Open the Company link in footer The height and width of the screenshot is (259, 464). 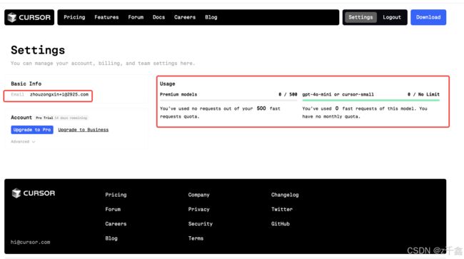(x=198, y=195)
